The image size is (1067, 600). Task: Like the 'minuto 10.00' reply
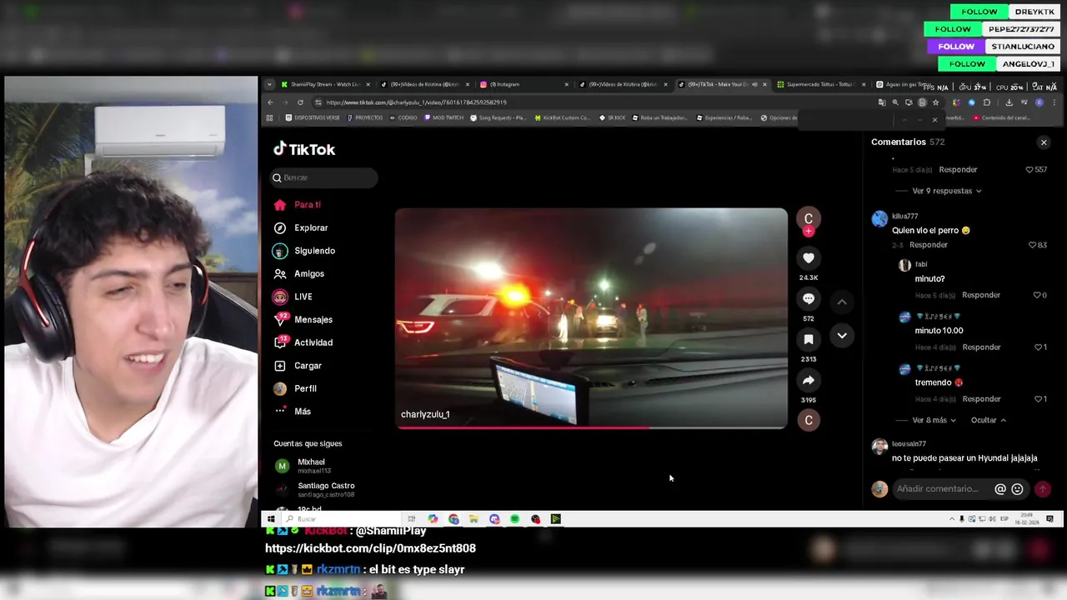tap(1039, 347)
